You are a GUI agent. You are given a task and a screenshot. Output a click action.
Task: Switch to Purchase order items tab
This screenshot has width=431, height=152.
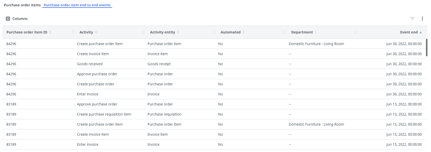[x=22, y=5]
